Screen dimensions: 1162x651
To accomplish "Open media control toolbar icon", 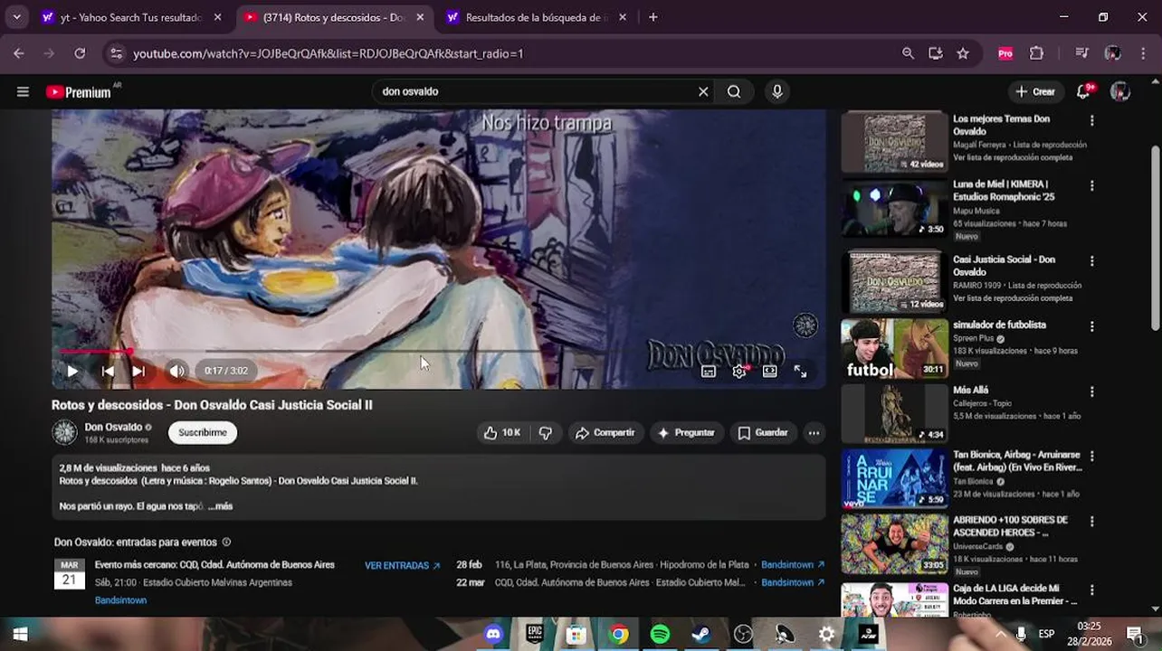I will click(1081, 53).
